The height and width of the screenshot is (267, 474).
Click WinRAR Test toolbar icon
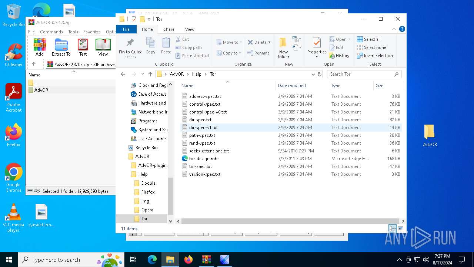[x=83, y=47]
